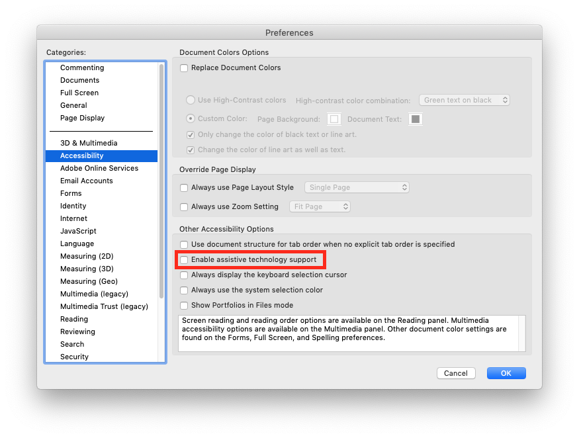Enable Show Portfolios in Files mode
Image resolution: width=579 pixels, height=438 pixels.
[183, 305]
